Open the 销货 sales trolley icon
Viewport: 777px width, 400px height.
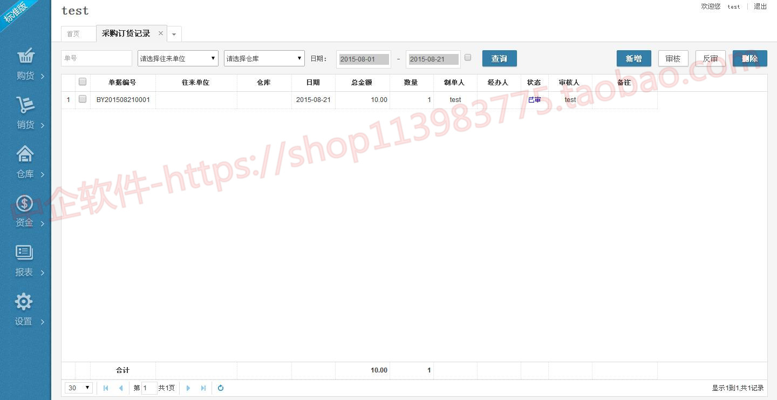point(25,105)
